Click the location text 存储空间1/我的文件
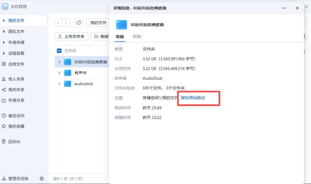Screen dimensions: 311x184 (160, 98)
